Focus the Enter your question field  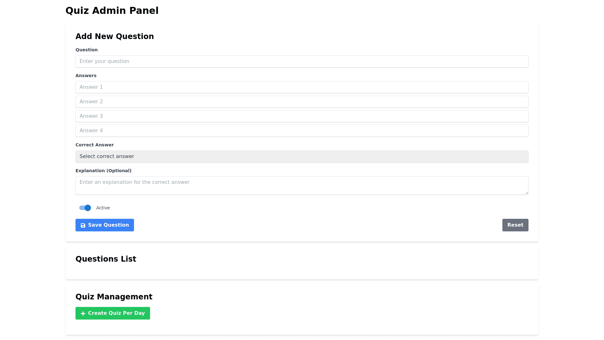(x=302, y=61)
